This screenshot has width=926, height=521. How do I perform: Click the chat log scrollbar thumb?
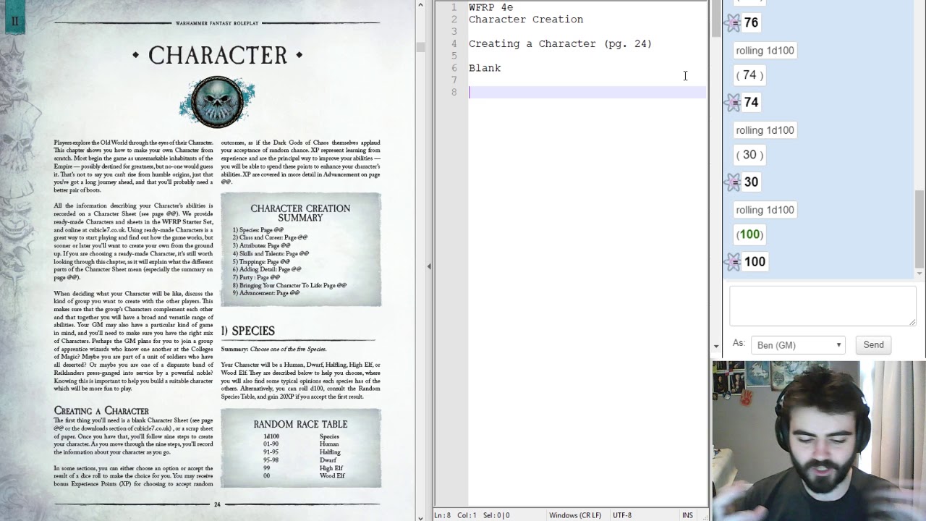coord(919,229)
